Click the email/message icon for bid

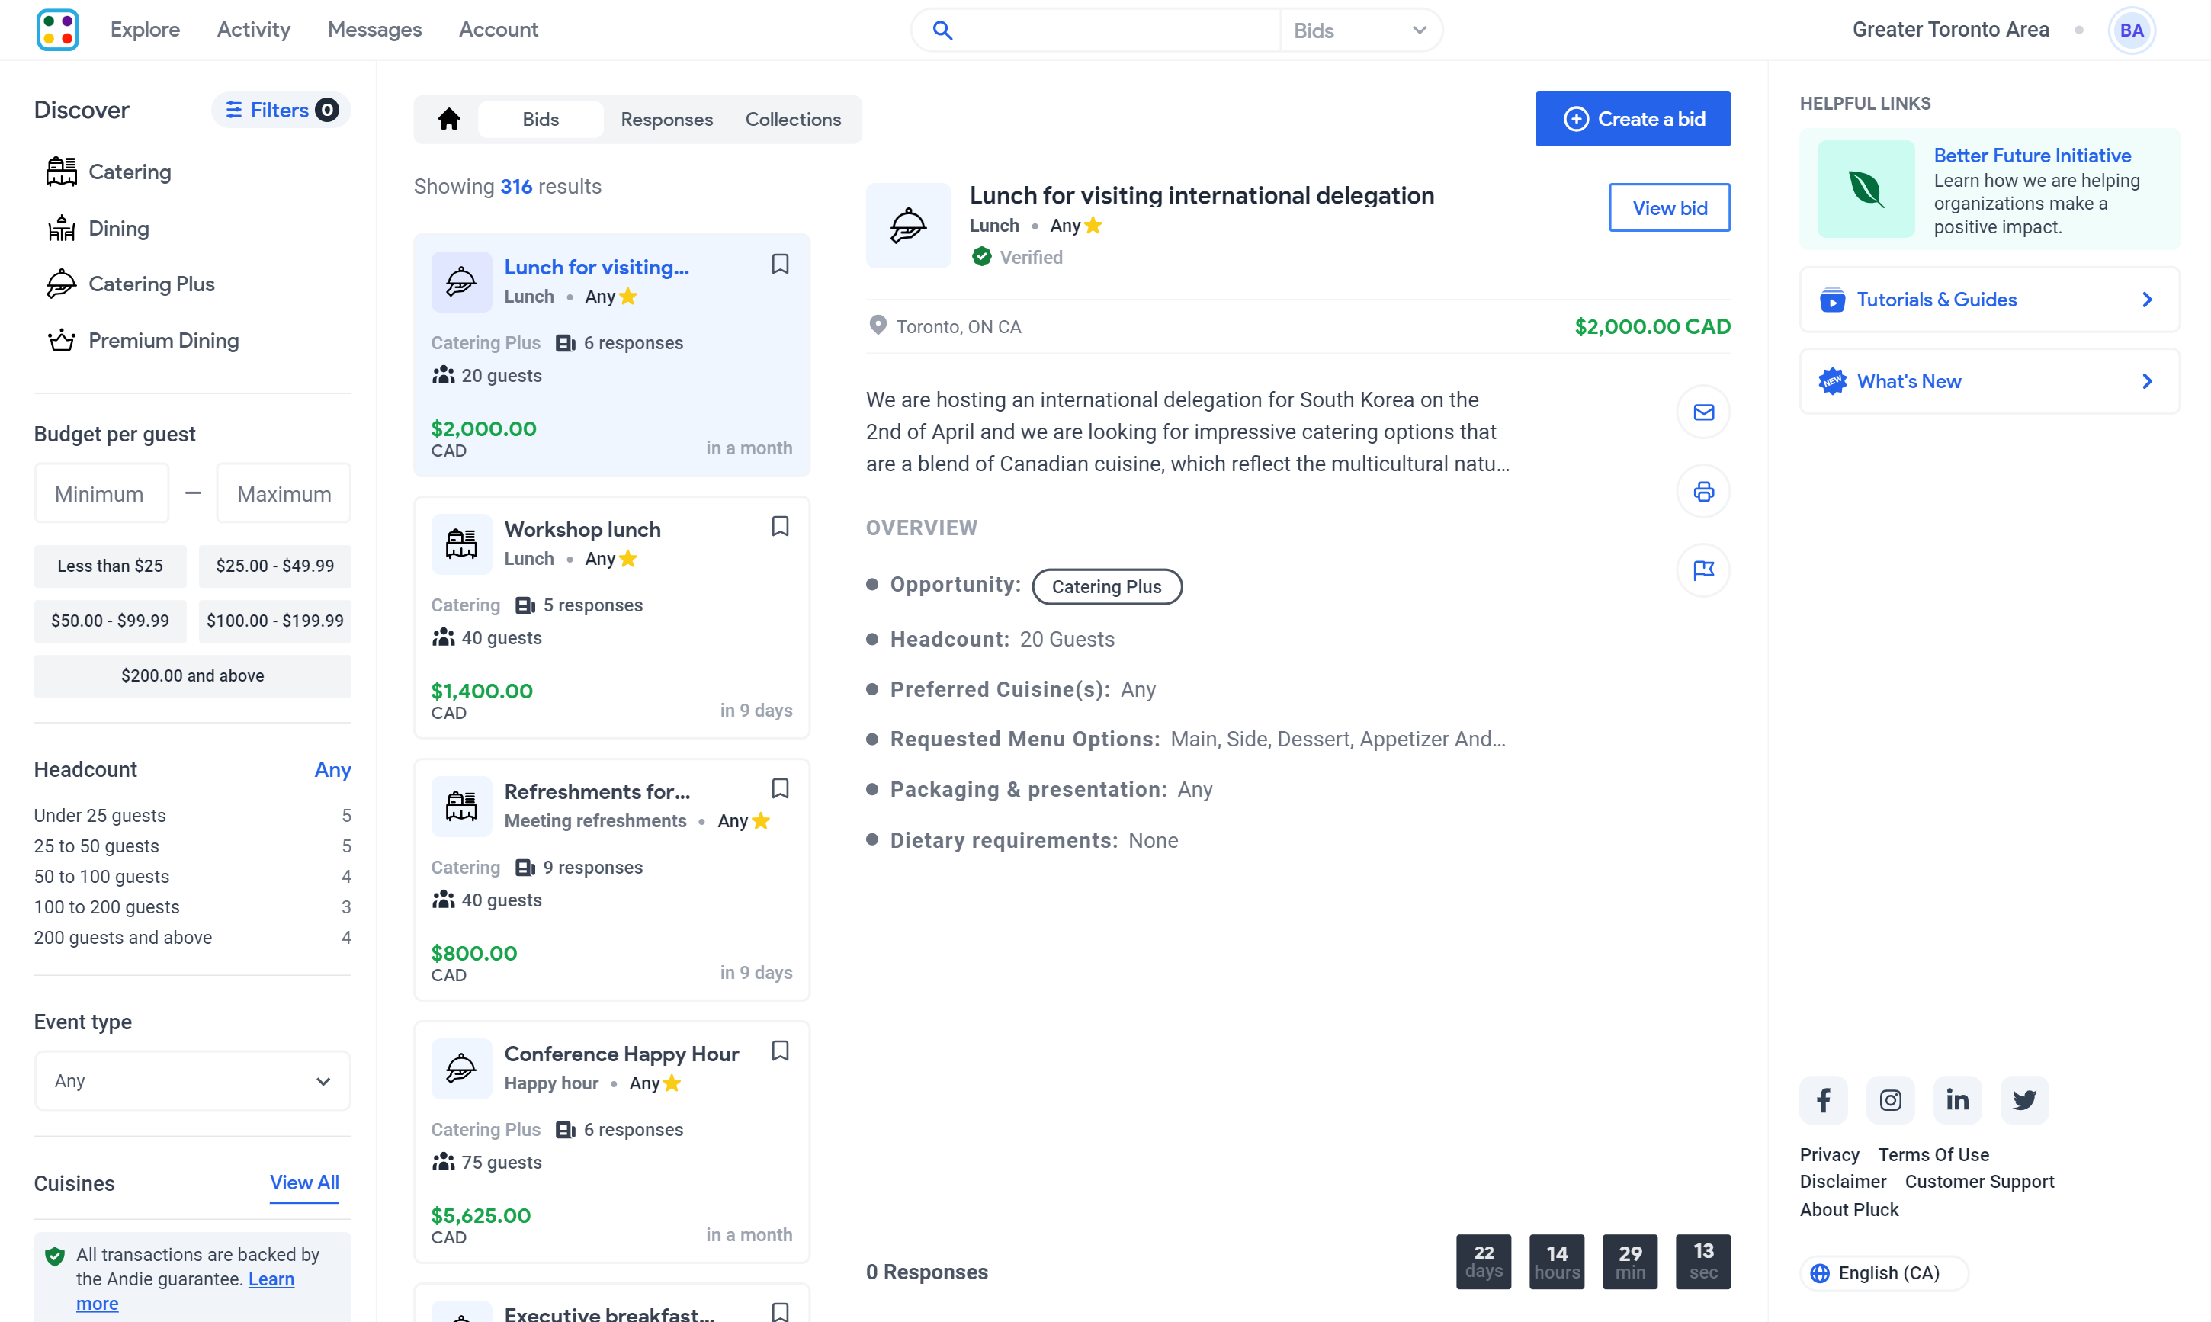pos(1704,412)
